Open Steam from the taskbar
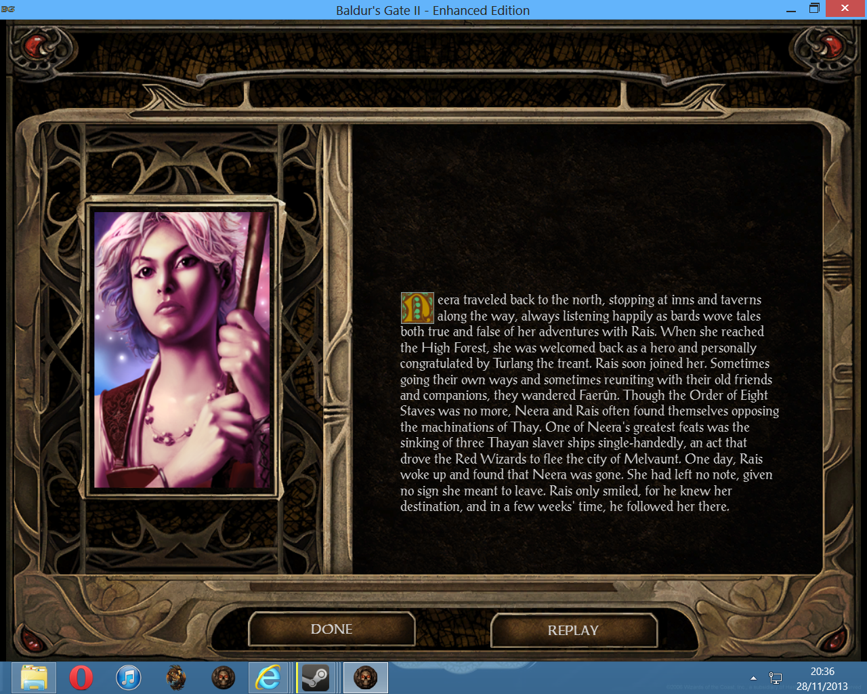867x694 pixels. point(316,678)
